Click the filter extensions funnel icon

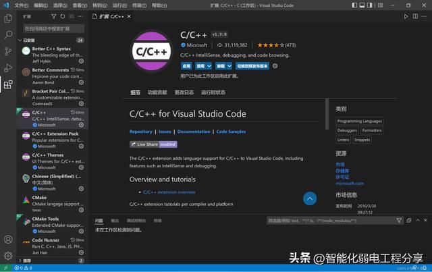point(54,16)
